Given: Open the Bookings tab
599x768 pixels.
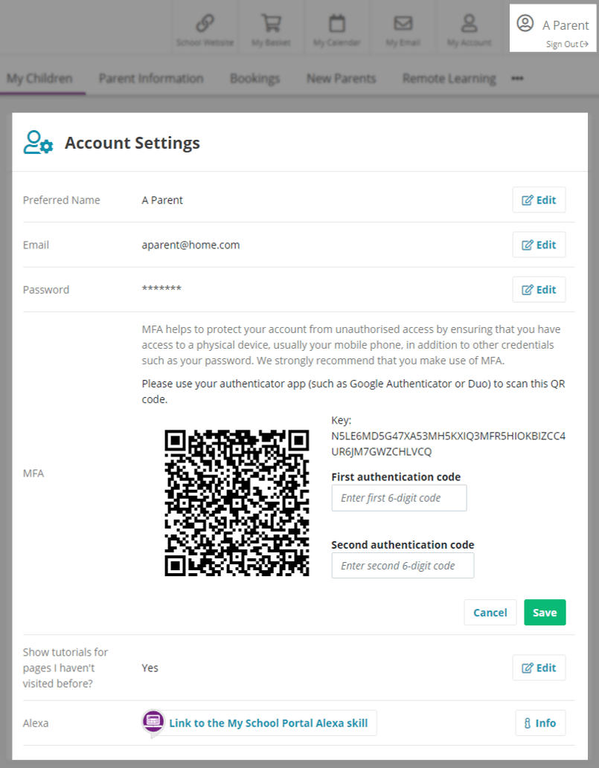Looking at the screenshot, I should tap(254, 79).
